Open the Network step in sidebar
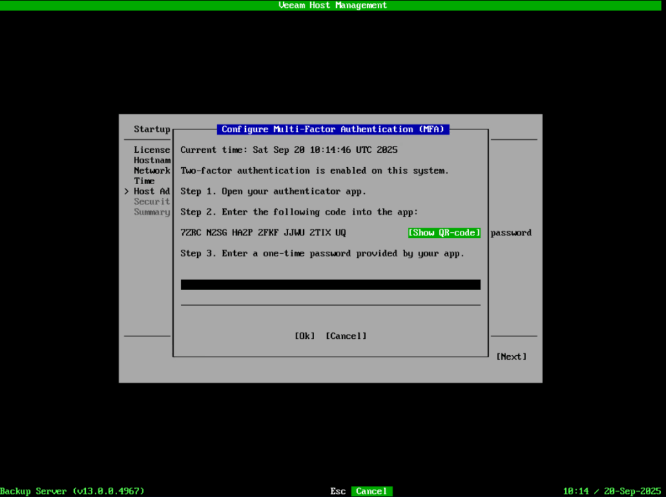Image resolution: width=666 pixels, height=497 pixels. [x=152, y=170]
